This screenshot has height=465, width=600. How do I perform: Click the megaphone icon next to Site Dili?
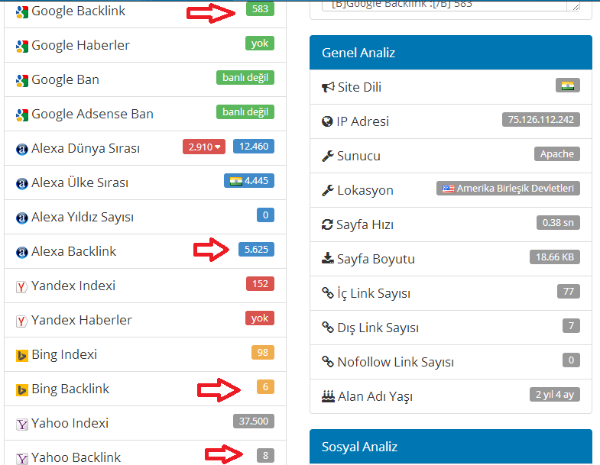point(328,88)
